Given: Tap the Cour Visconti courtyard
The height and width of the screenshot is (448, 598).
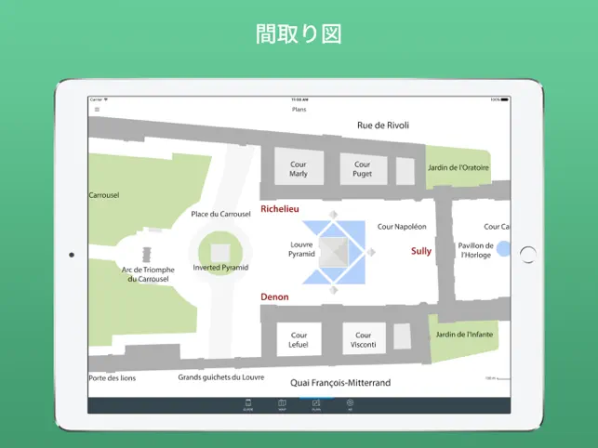Looking at the screenshot, I should coord(364,338).
